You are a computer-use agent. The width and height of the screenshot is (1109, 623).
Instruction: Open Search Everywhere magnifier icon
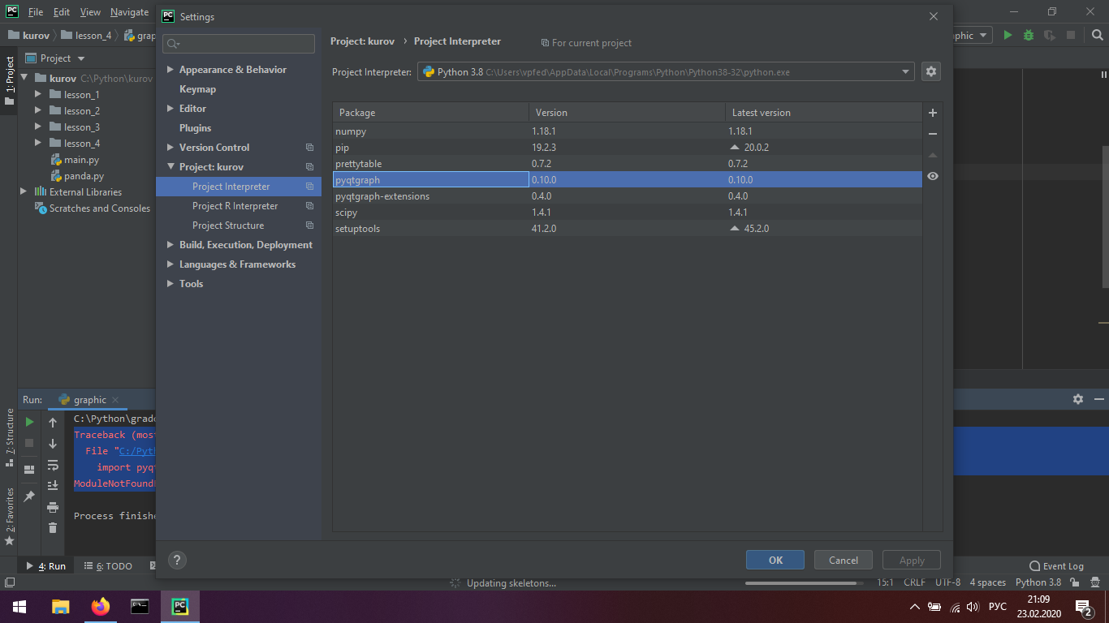click(x=1096, y=35)
